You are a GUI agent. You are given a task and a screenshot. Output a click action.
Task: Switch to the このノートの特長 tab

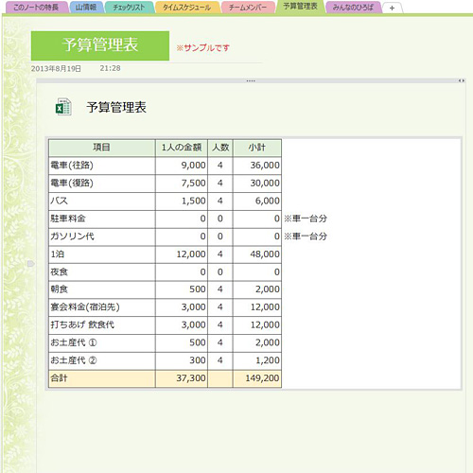pos(36,8)
